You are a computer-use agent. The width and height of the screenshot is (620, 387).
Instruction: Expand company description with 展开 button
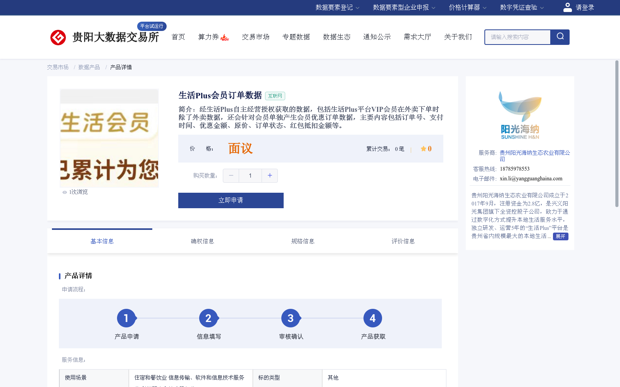click(560, 236)
